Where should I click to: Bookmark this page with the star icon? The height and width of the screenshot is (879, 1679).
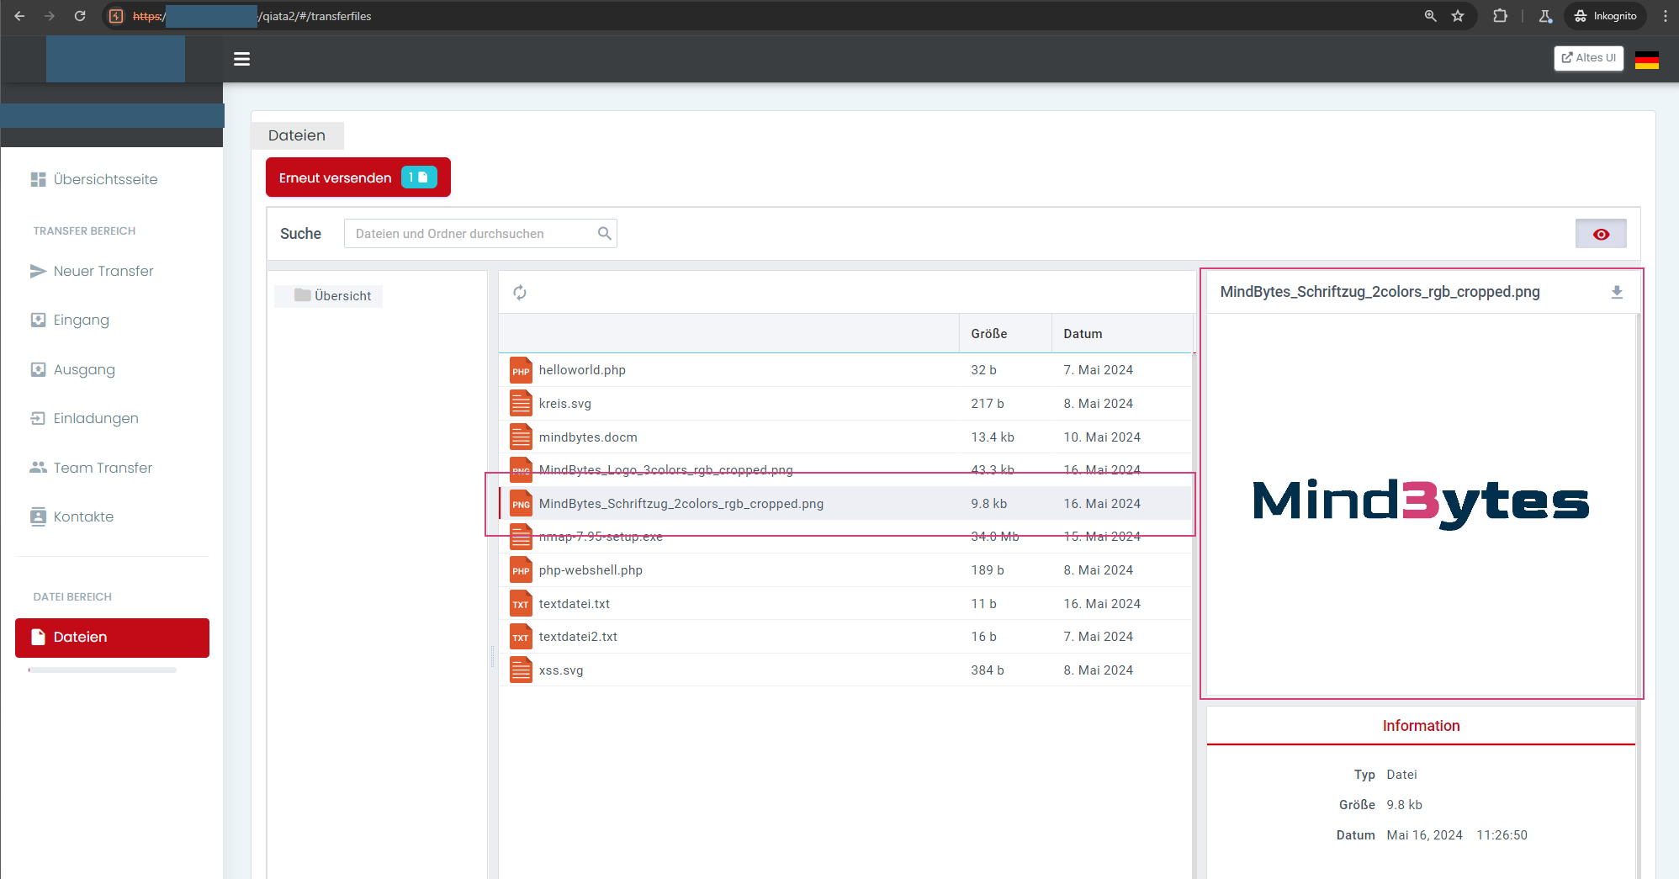(x=1458, y=16)
